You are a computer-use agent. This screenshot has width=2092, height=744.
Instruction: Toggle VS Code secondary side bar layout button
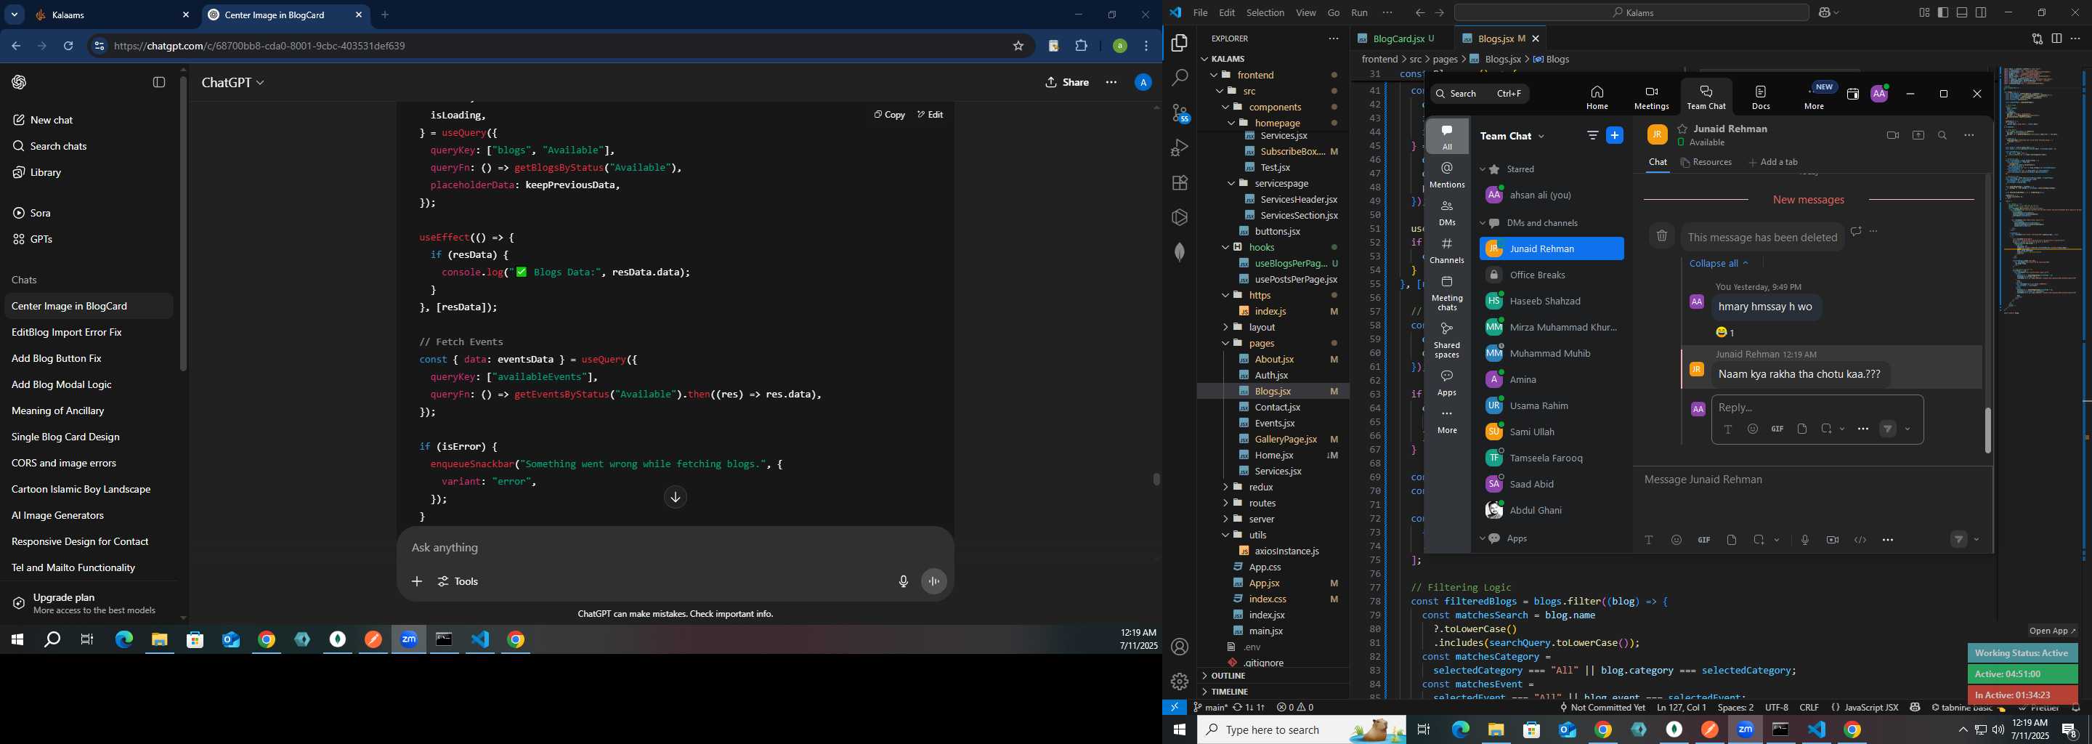tap(1982, 12)
